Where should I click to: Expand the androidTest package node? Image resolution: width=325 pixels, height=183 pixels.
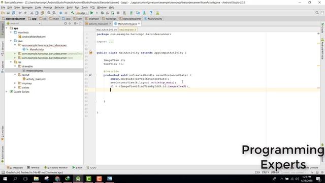pyautogui.click(x=15, y=53)
